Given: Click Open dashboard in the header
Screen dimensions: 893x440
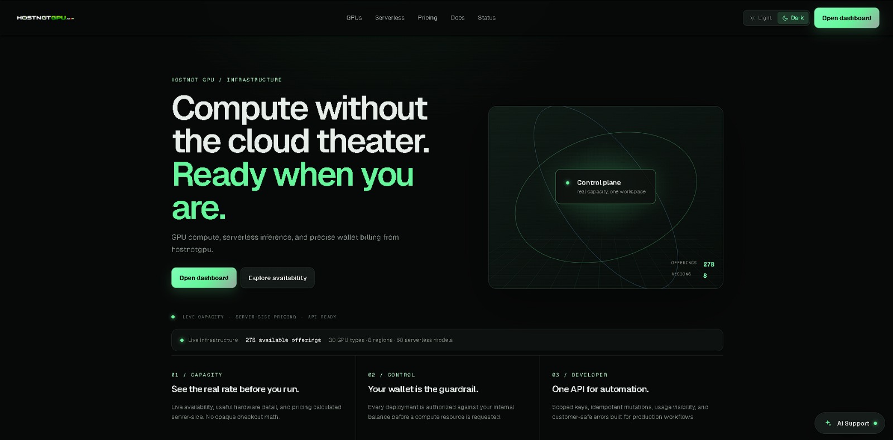Looking at the screenshot, I should [x=847, y=18].
